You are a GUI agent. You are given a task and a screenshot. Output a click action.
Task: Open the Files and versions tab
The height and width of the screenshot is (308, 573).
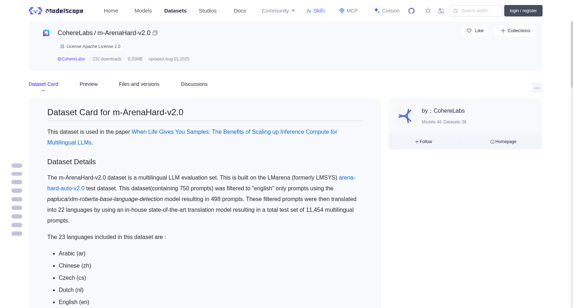coord(139,84)
